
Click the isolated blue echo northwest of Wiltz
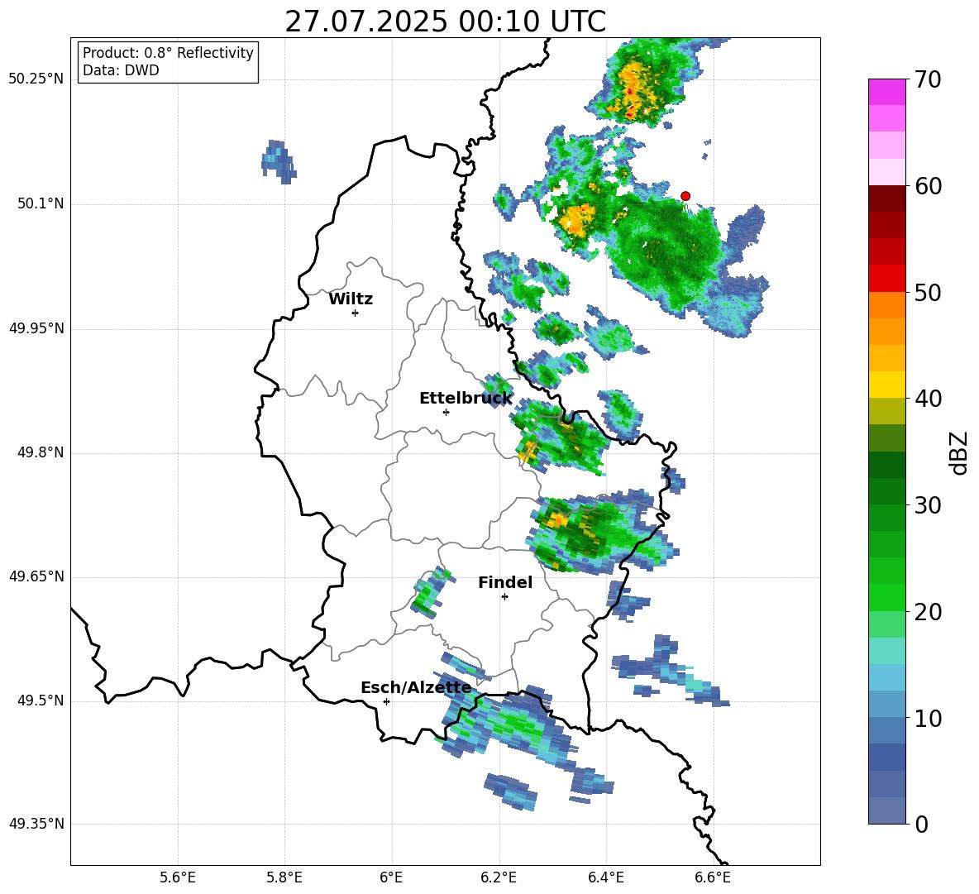279,162
